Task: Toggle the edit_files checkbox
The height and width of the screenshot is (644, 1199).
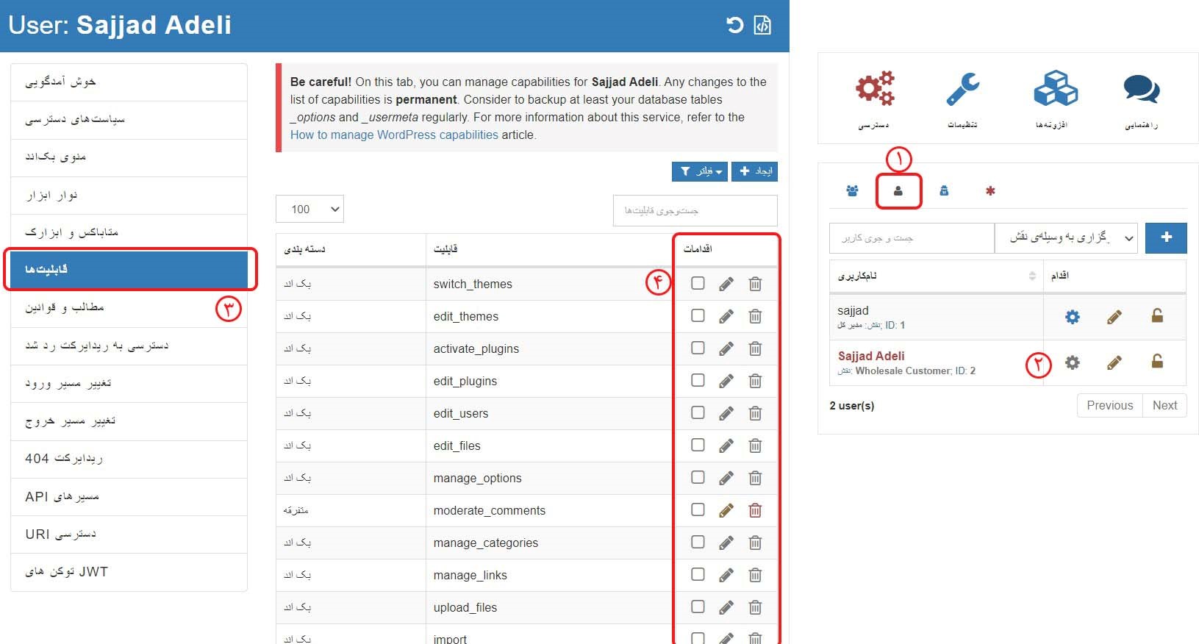Action: pos(698,445)
